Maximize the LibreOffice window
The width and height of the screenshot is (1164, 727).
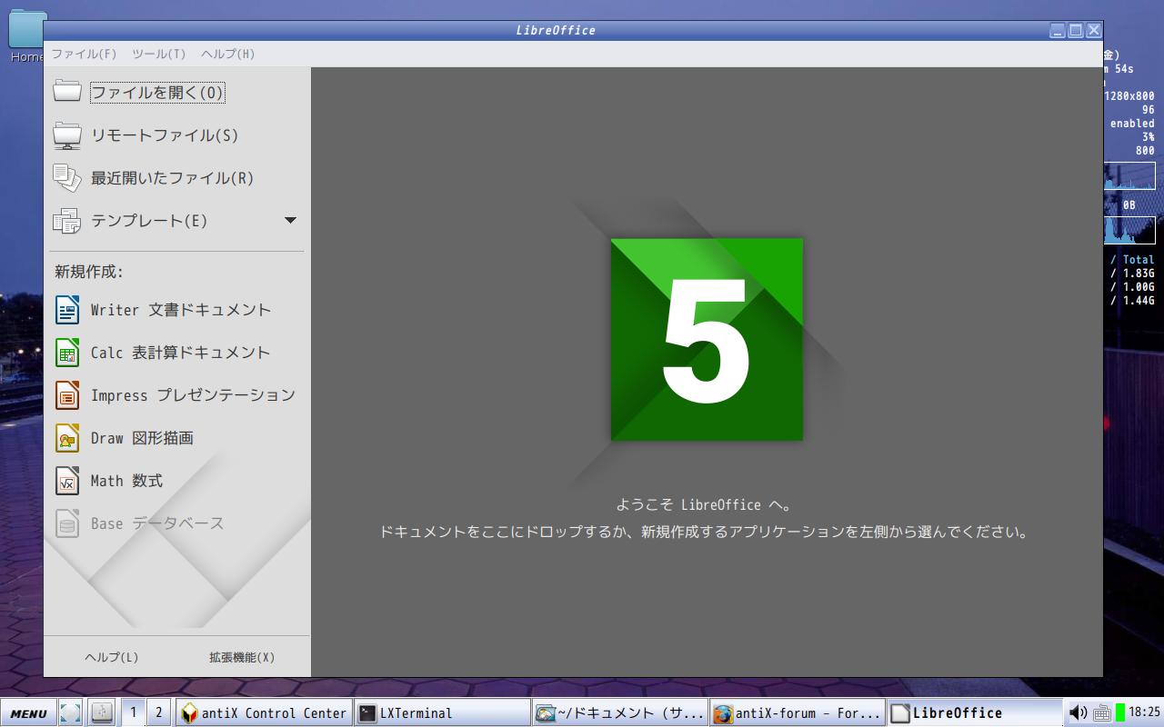coord(1076,30)
